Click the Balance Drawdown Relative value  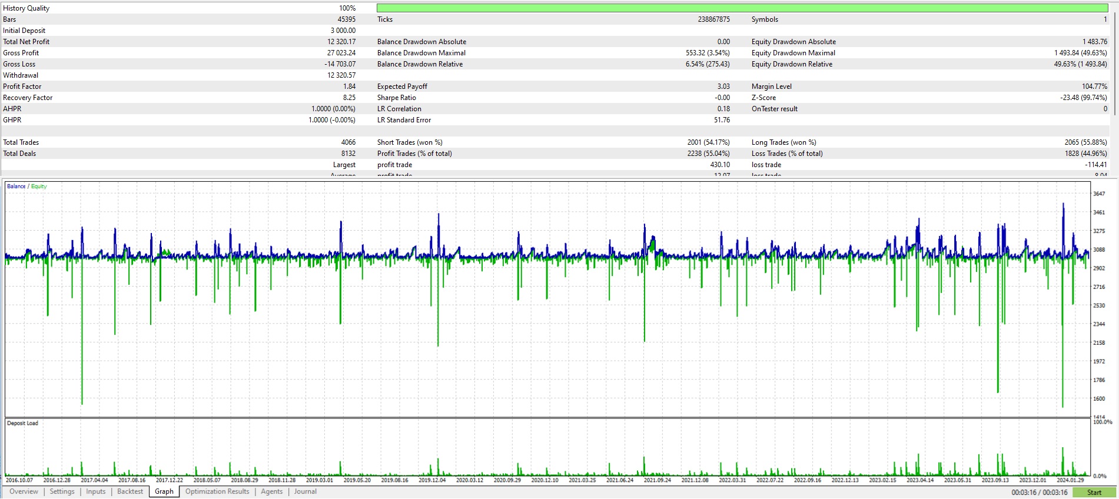click(x=708, y=64)
